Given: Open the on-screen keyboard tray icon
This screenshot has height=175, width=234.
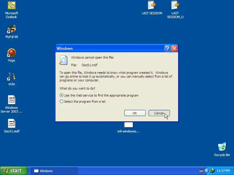Looking at the screenshot, I should point(201,171).
